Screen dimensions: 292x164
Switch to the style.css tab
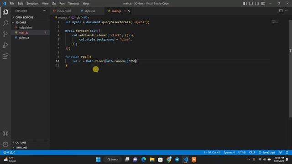89,11
